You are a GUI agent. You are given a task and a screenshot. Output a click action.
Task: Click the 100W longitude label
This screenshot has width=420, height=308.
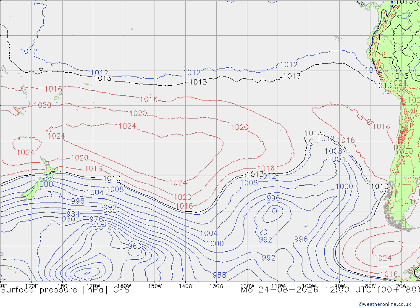(x=309, y=286)
